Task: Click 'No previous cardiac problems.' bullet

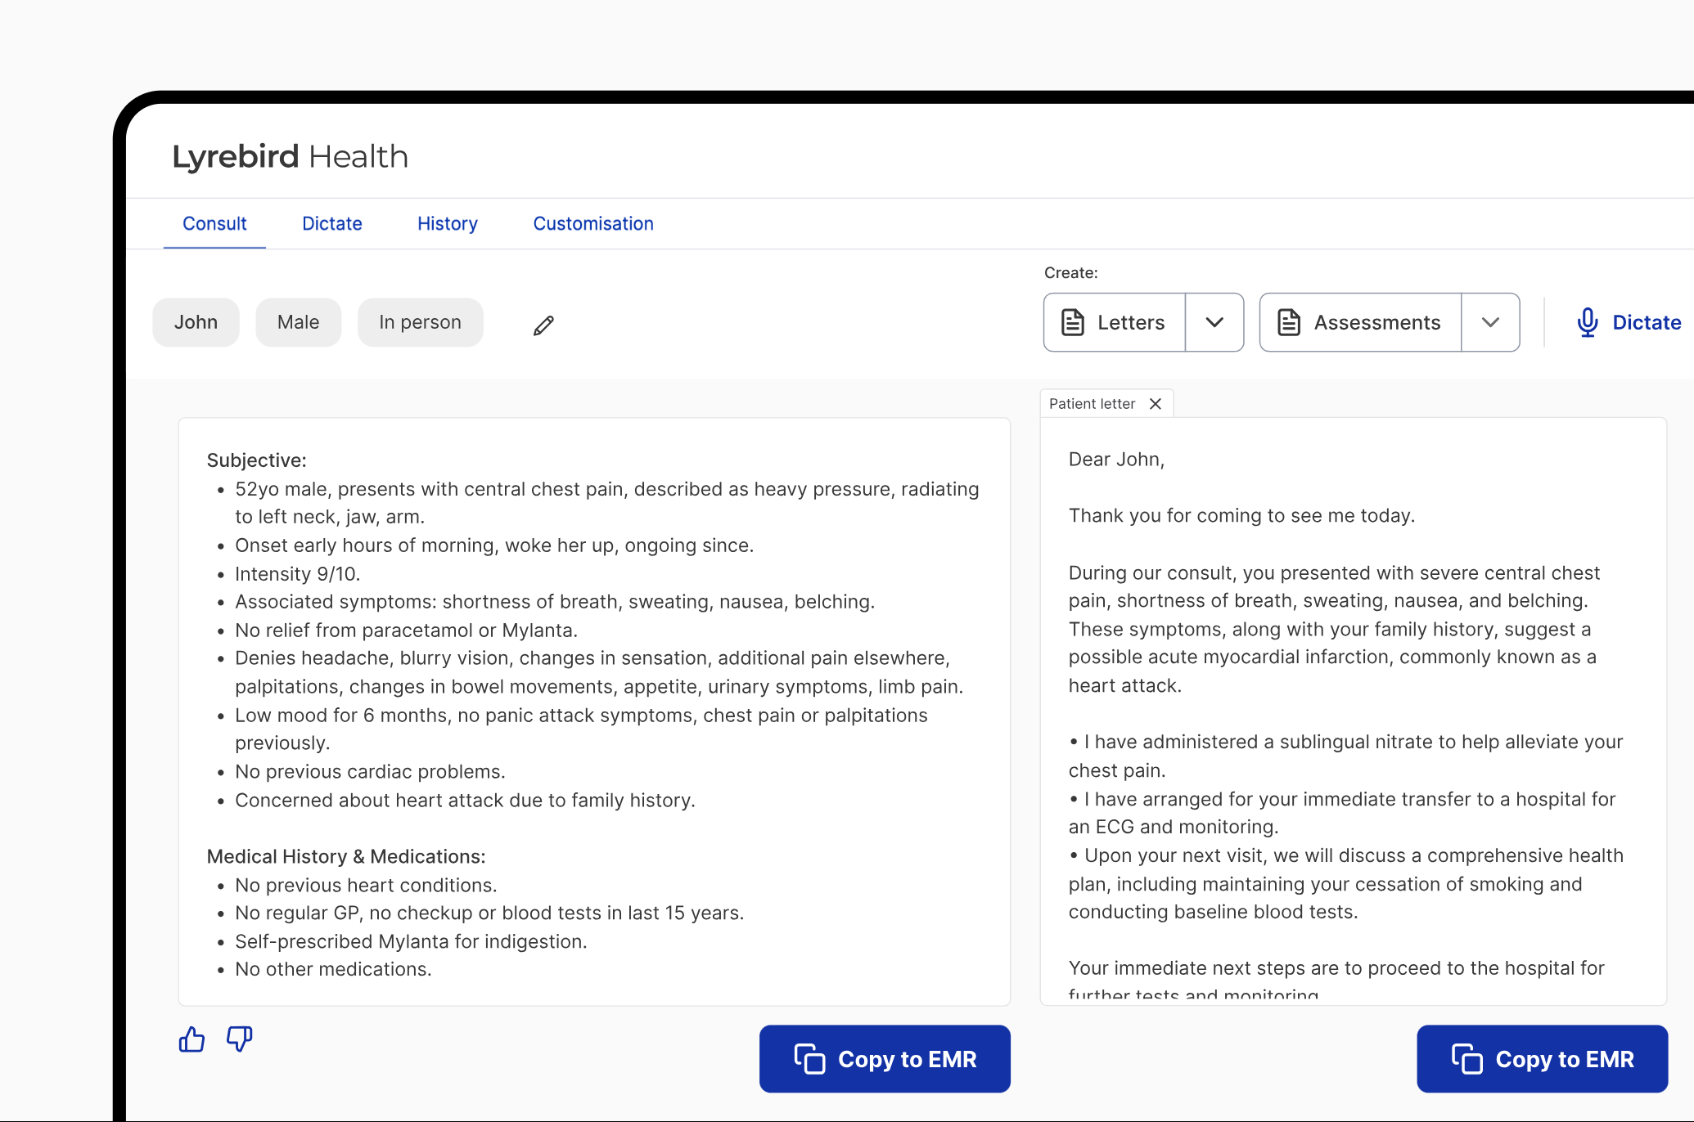Action: click(x=370, y=771)
